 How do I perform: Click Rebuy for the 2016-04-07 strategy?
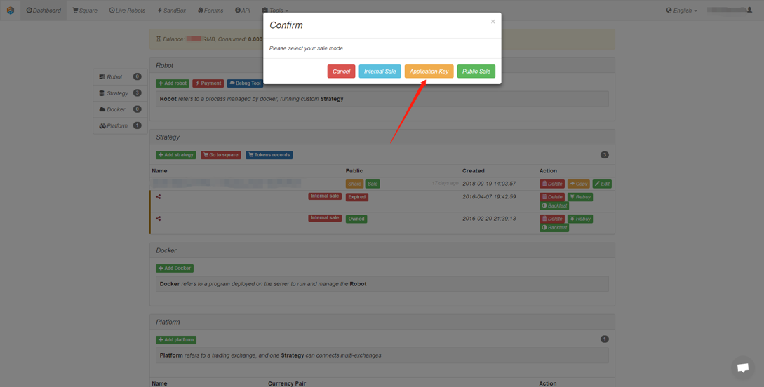(579, 197)
